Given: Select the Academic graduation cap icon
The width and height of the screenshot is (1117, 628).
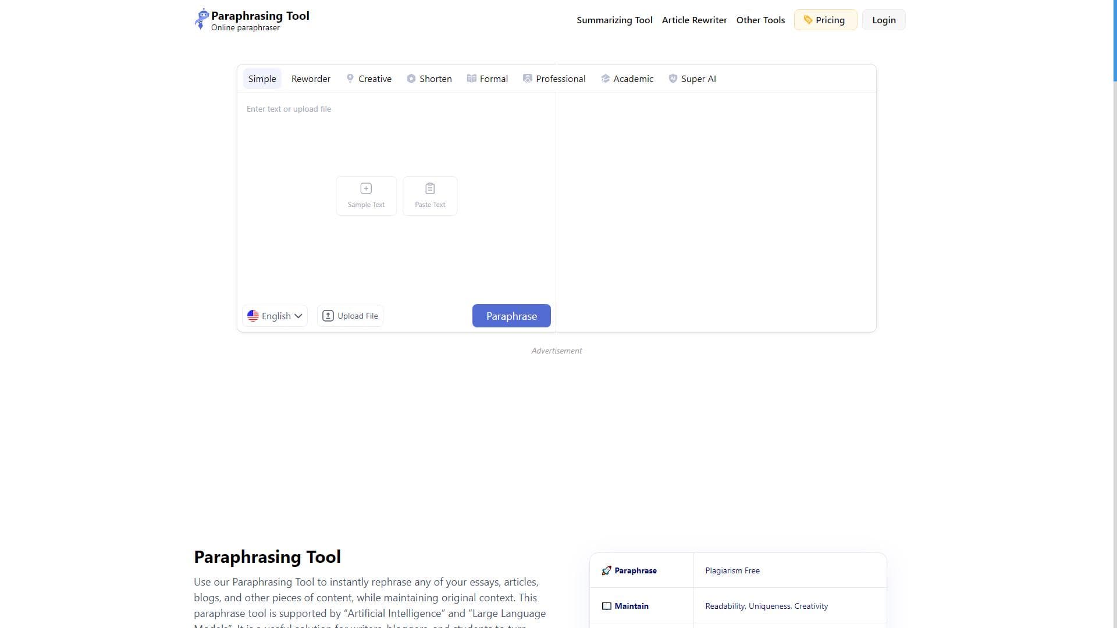Looking at the screenshot, I should coord(605,78).
